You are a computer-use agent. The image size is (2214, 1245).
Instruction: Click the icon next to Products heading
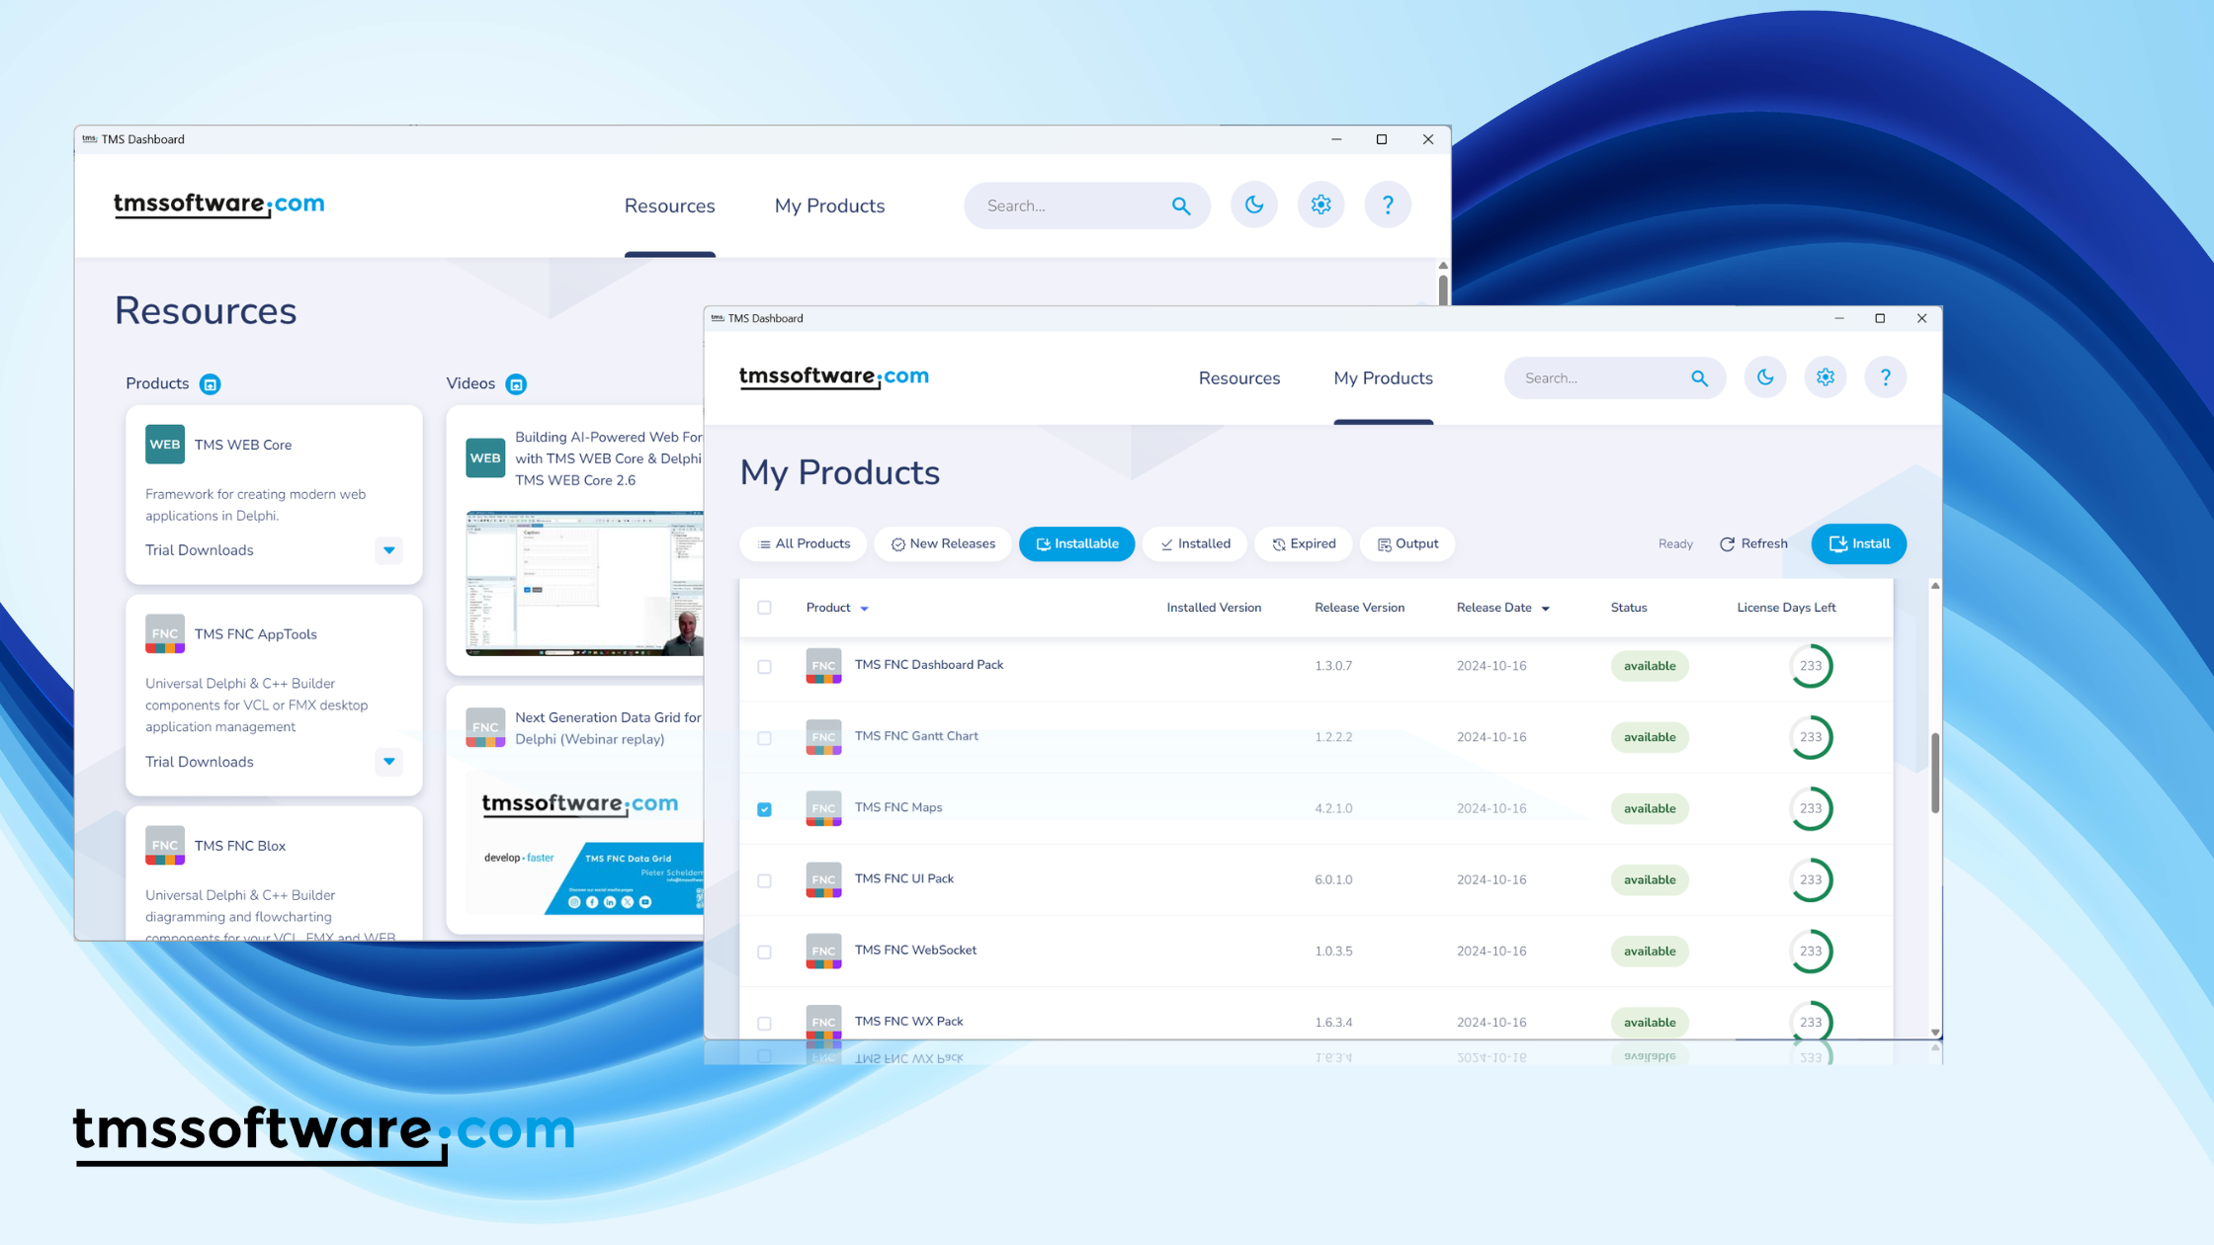pyautogui.click(x=210, y=384)
